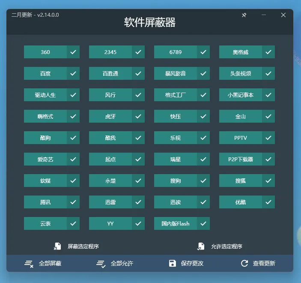This screenshot has height=283, width=301.
Task: Select the 百胜通 program label
Action: click(110, 73)
